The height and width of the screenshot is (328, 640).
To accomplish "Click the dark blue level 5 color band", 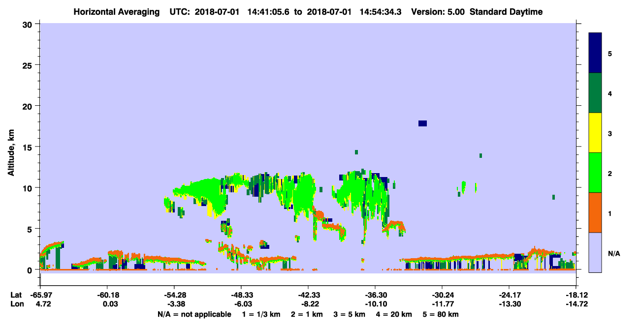I will pos(595,53).
